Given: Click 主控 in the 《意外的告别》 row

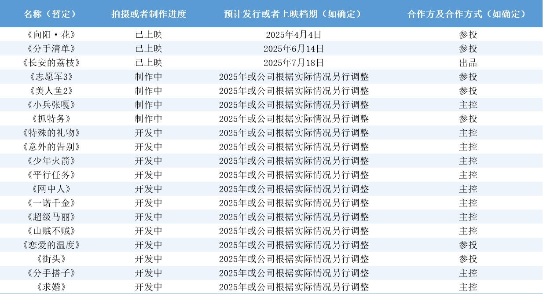Looking at the screenshot, I should click(468, 147).
